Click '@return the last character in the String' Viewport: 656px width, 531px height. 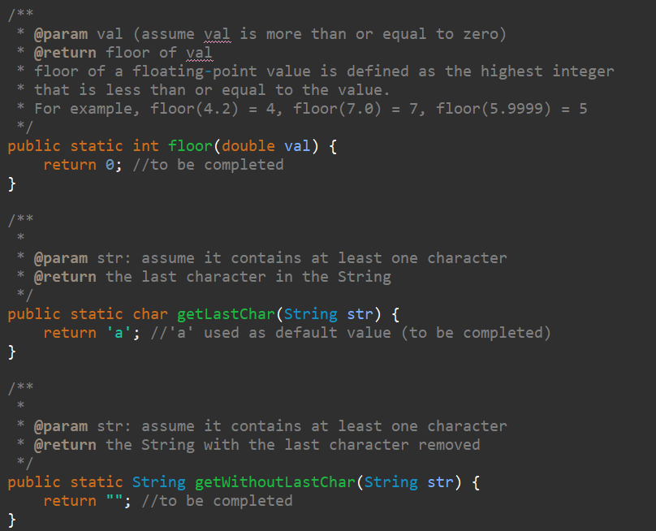click(x=213, y=277)
